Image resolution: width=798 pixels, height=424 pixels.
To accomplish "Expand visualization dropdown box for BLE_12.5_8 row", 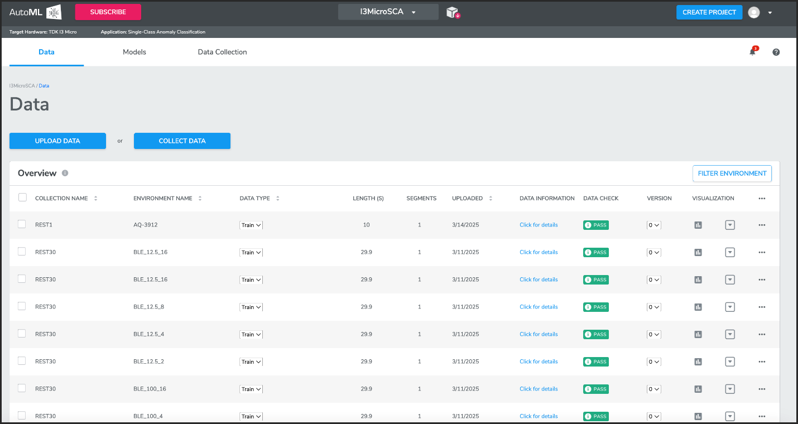I will tap(730, 307).
